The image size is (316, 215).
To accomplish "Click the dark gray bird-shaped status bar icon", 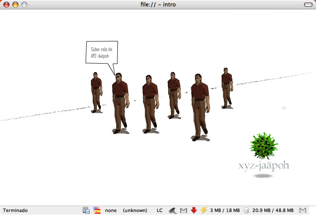I will (x=173, y=210).
